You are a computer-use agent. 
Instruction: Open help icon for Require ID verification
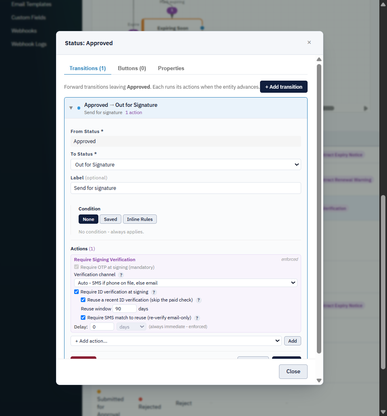tap(154, 292)
